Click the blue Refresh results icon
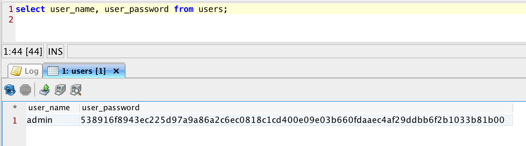This screenshot has width=526, height=146. 10,90
